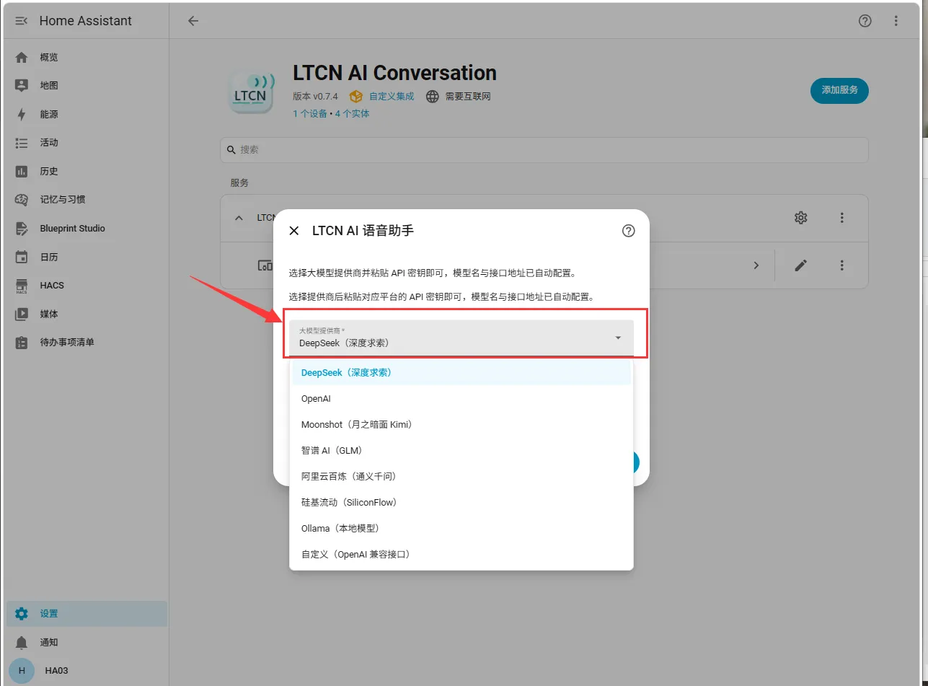Collapse the Home Assistant sidebar menu icon
Image resolution: width=928 pixels, height=686 pixels.
[22, 21]
